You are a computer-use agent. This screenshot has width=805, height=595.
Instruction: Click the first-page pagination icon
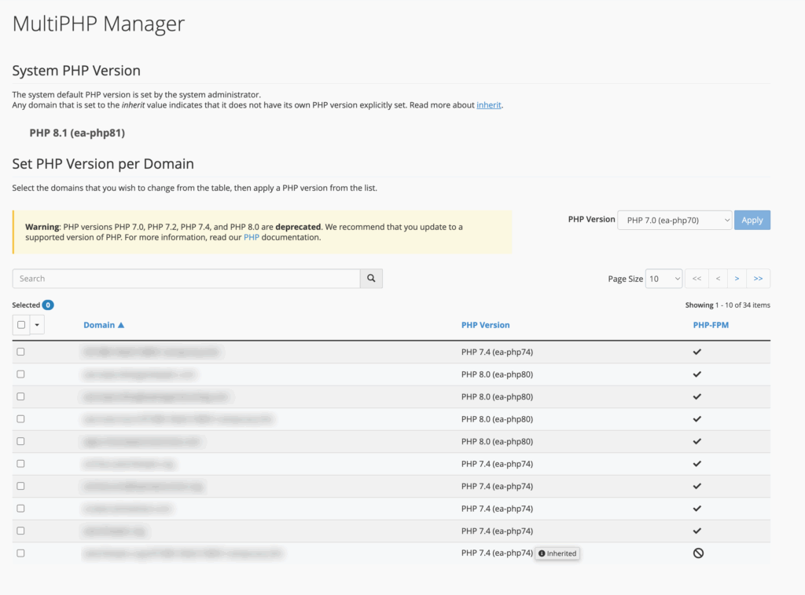click(x=697, y=279)
